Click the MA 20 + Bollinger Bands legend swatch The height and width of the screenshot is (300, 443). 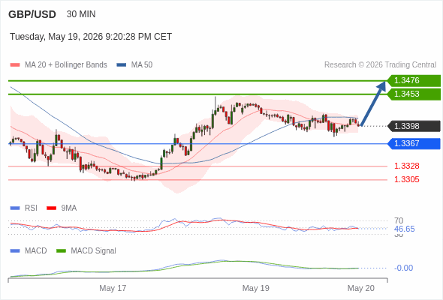click(15, 65)
